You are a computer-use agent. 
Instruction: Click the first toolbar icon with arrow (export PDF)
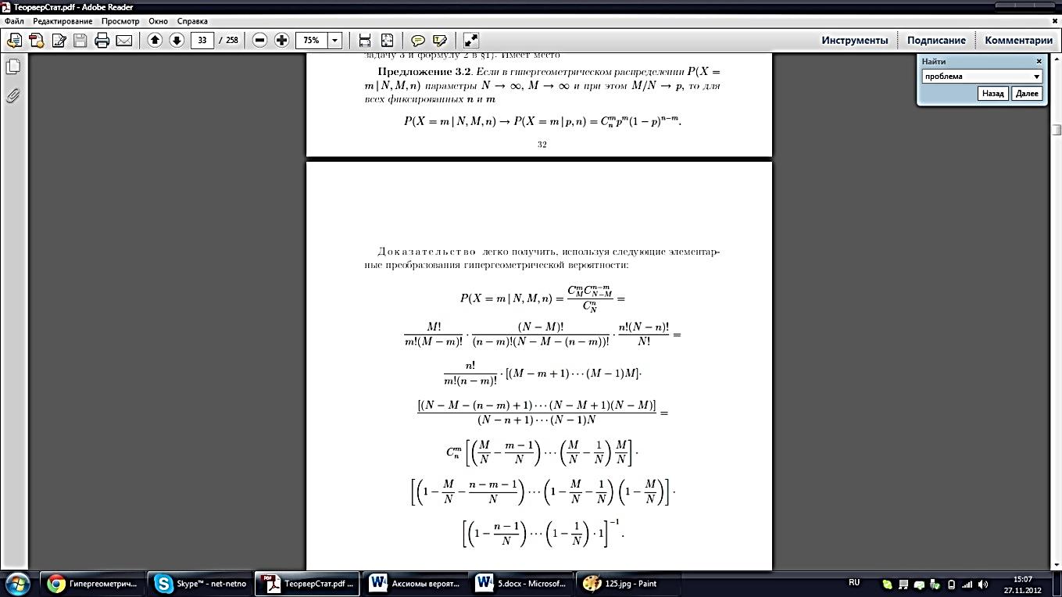(x=14, y=40)
